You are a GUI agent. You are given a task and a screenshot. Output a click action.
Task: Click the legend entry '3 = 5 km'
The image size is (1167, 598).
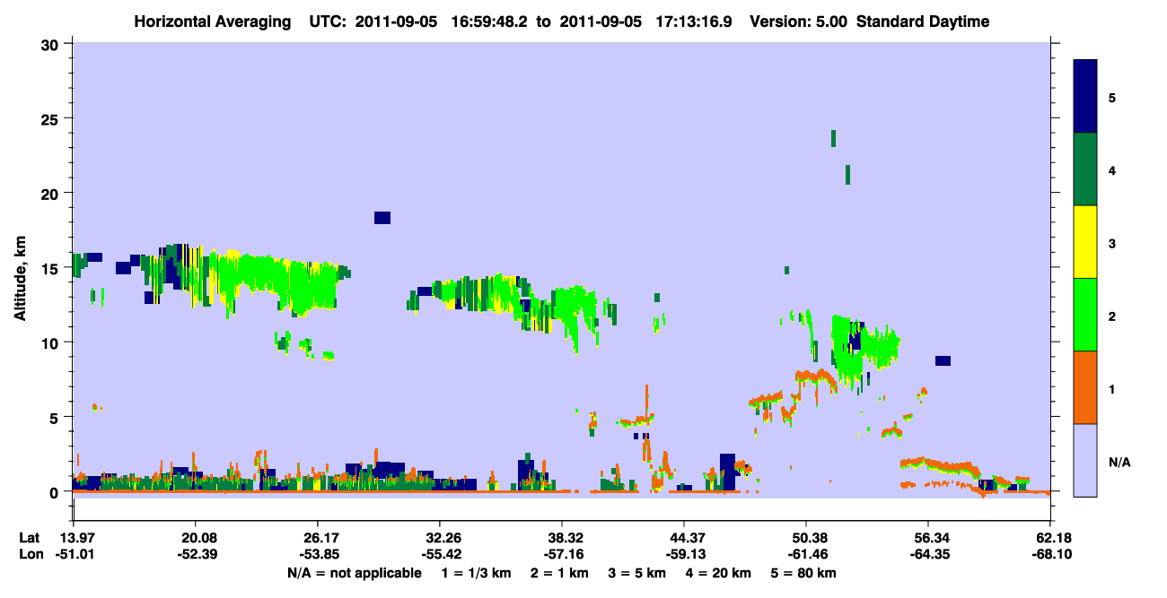coord(636,573)
